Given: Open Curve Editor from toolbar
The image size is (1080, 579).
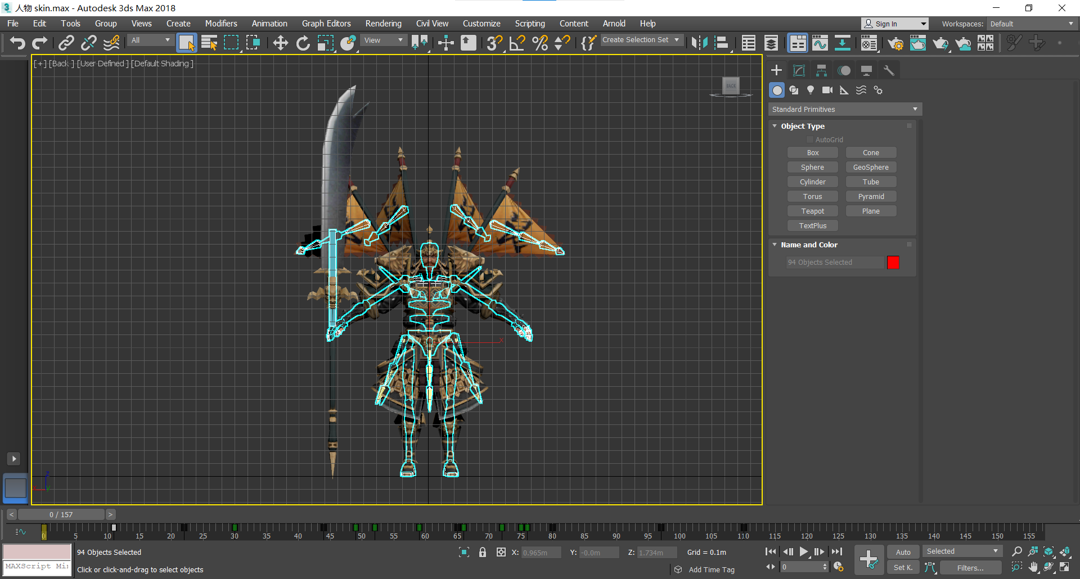Looking at the screenshot, I should [820, 43].
